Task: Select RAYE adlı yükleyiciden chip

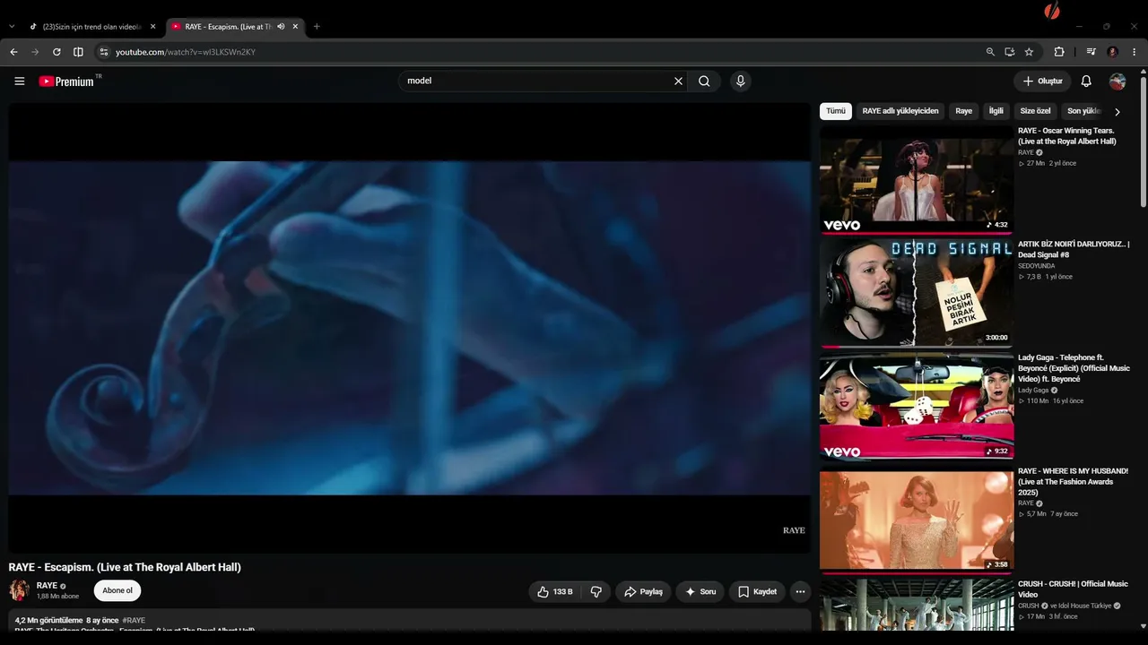Action: (900, 111)
